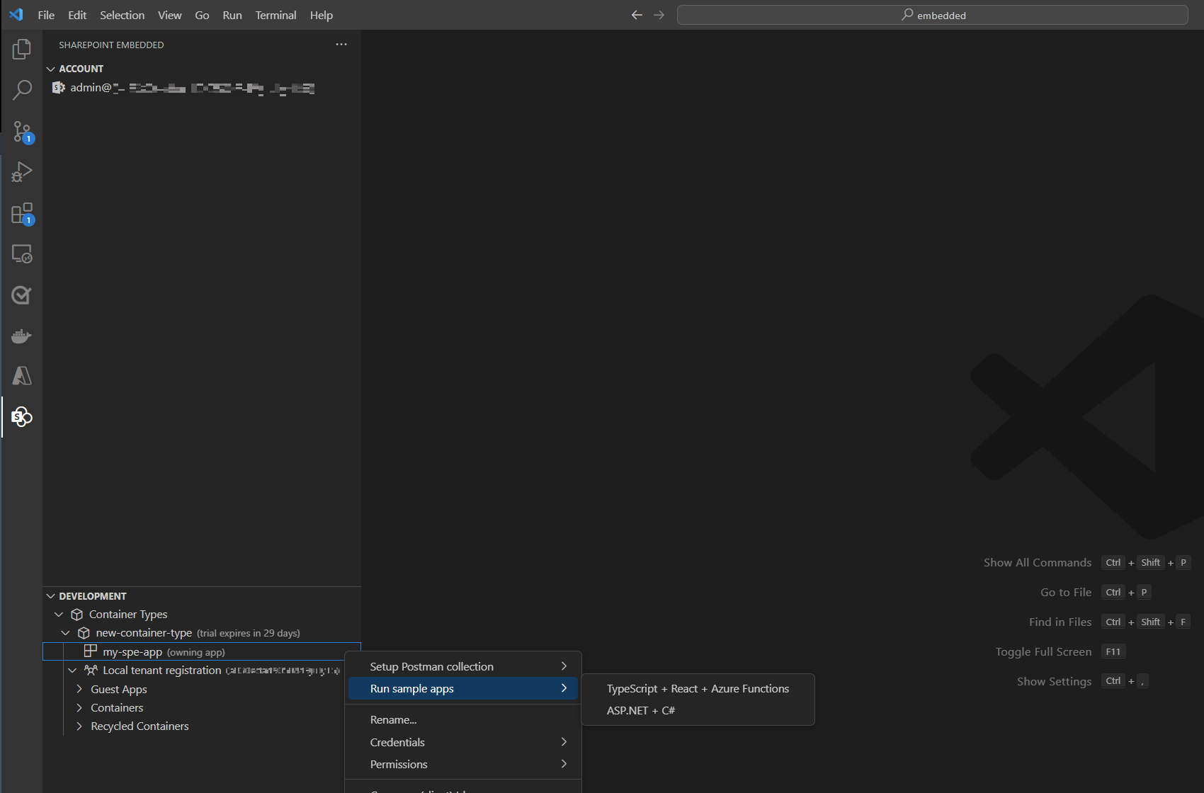The width and height of the screenshot is (1204, 793).
Task: Click the SharePoint Embedded activity bar icon
Action: [22, 417]
